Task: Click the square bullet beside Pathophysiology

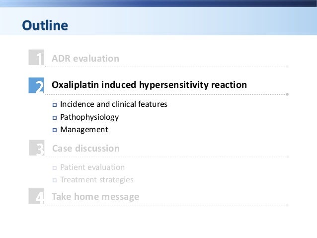Action: [x=55, y=118]
